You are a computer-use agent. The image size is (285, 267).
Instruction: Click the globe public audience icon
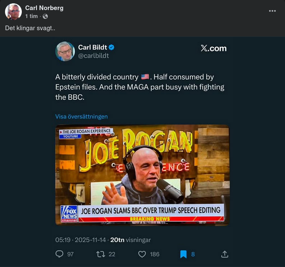pos(45,16)
